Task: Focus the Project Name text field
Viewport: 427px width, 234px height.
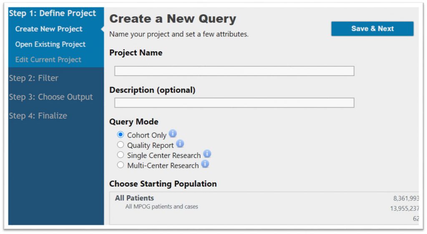Action: coord(234,71)
